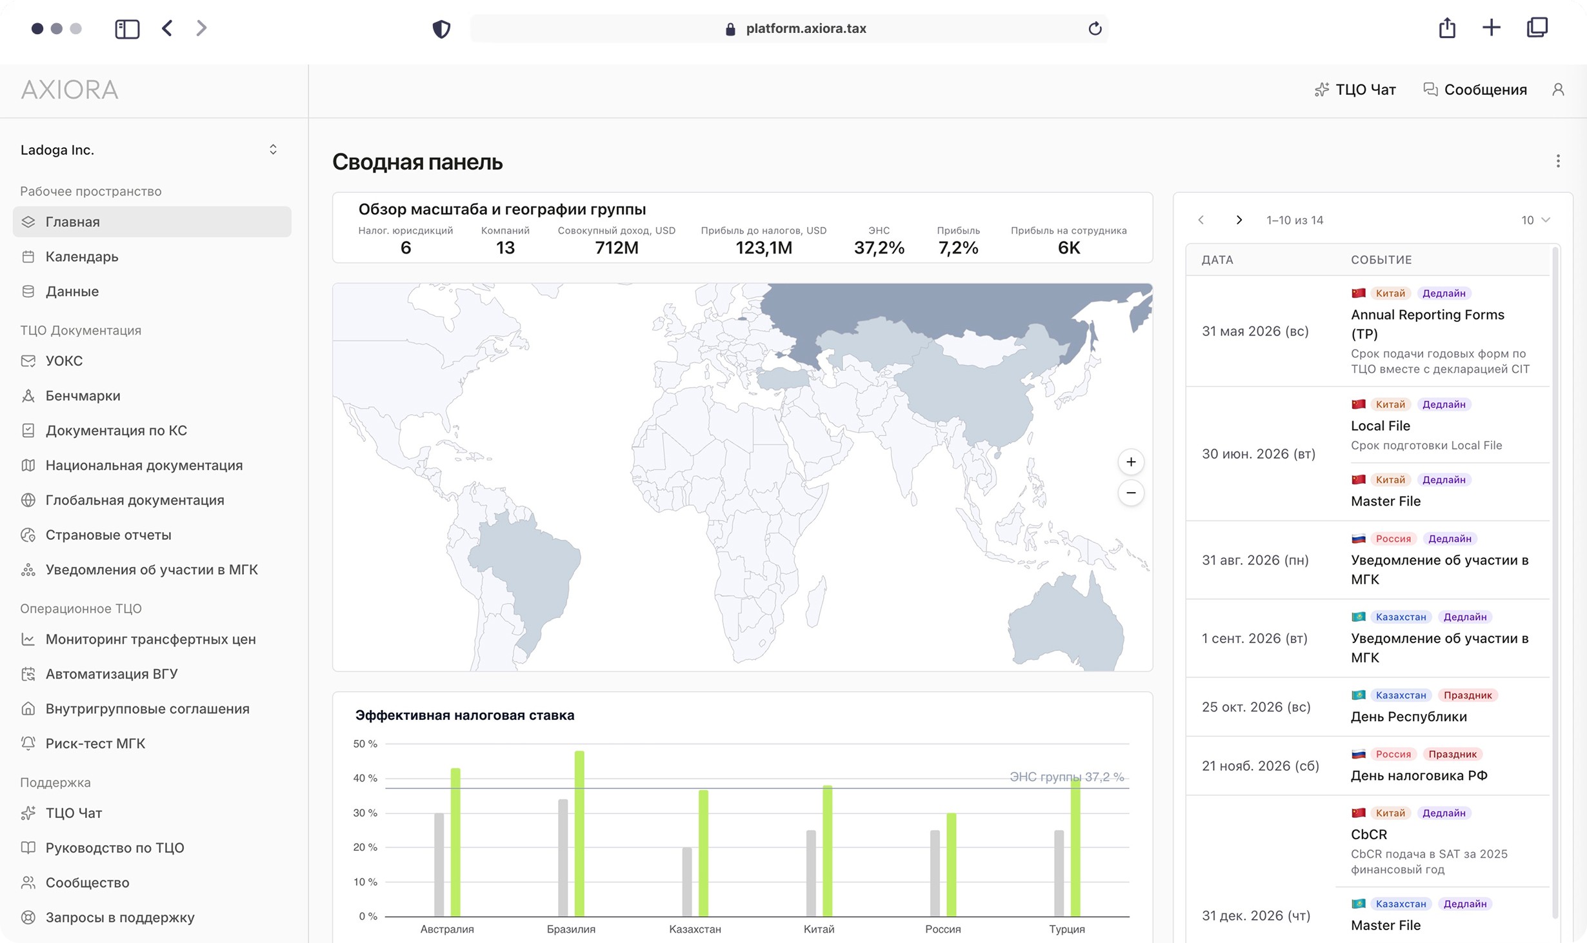The width and height of the screenshot is (1587, 943).
Task: Click the Риск-тест МГК bell icon
Action: [28, 743]
